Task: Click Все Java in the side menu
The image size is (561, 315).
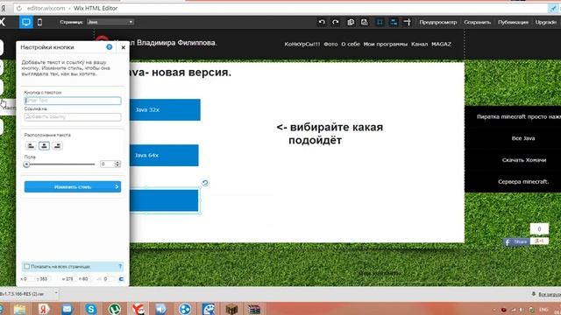Action: coord(523,138)
